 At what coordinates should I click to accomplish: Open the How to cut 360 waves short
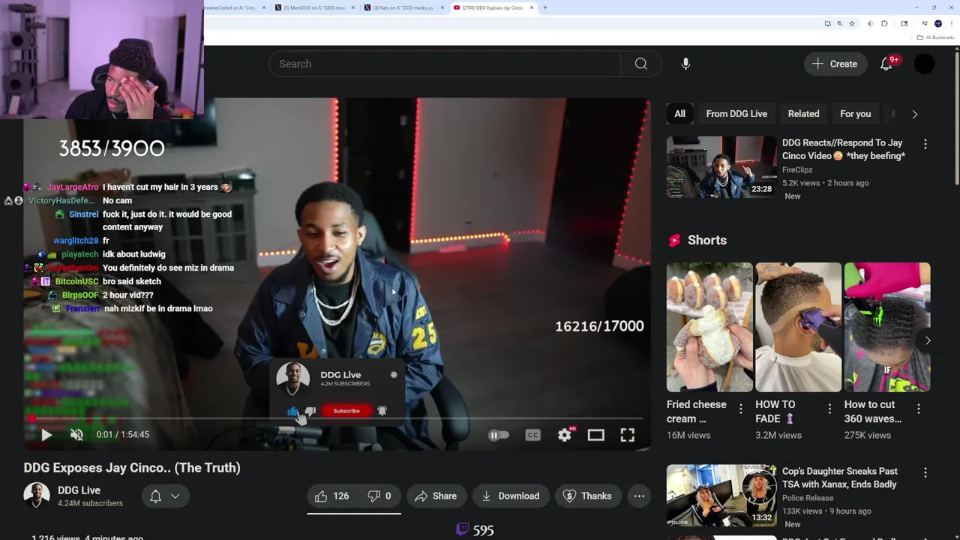pyautogui.click(x=887, y=327)
